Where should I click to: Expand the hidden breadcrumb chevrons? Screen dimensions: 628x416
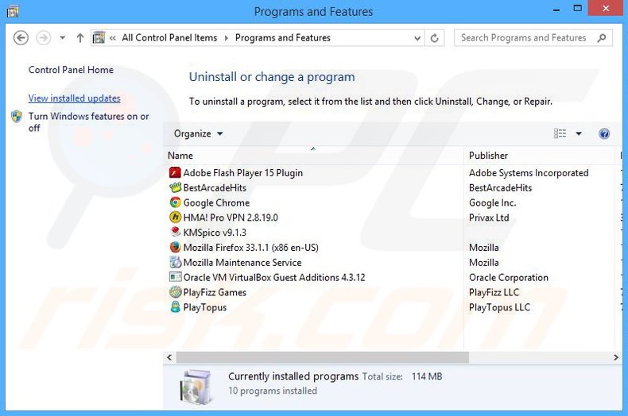113,38
